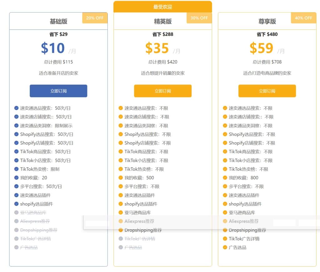Click the 40% OFF badge on 尊享版
Image resolution: width=320 pixels, height=272 pixels.
pyautogui.click(x=303, y=18)
